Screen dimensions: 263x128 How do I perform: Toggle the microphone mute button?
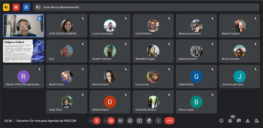[x=97, y=121]
